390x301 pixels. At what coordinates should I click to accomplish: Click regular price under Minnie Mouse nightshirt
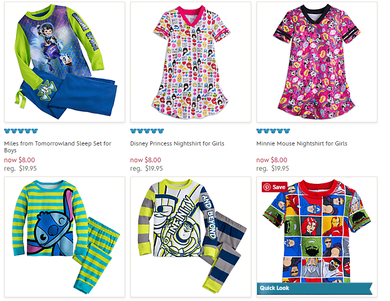273,169
